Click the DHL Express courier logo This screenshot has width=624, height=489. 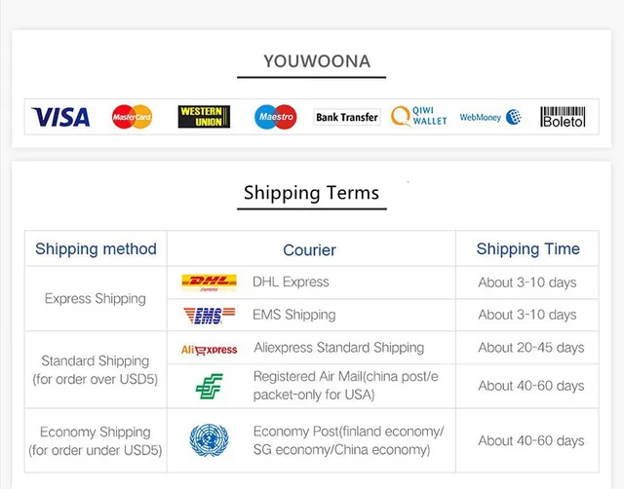209,282
